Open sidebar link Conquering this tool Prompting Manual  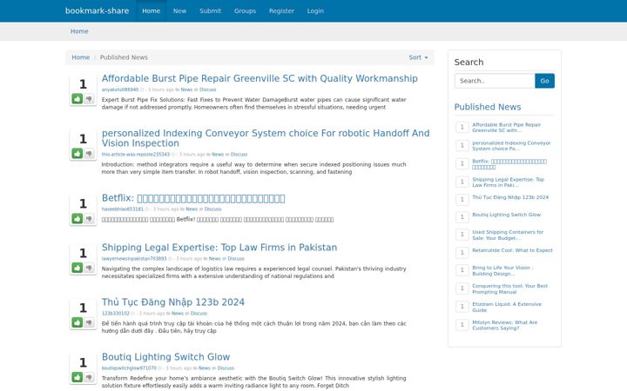click(x=509, y=288)
